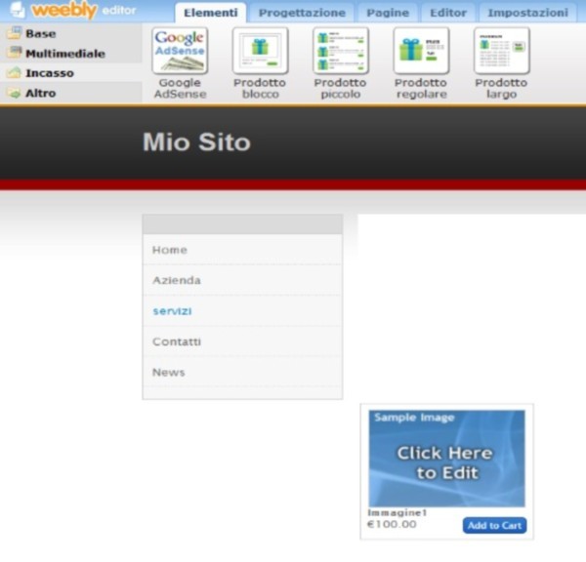The image size is (586, 562).
Task: Select the Google AdSense element icon
Action: coord(180,51)
